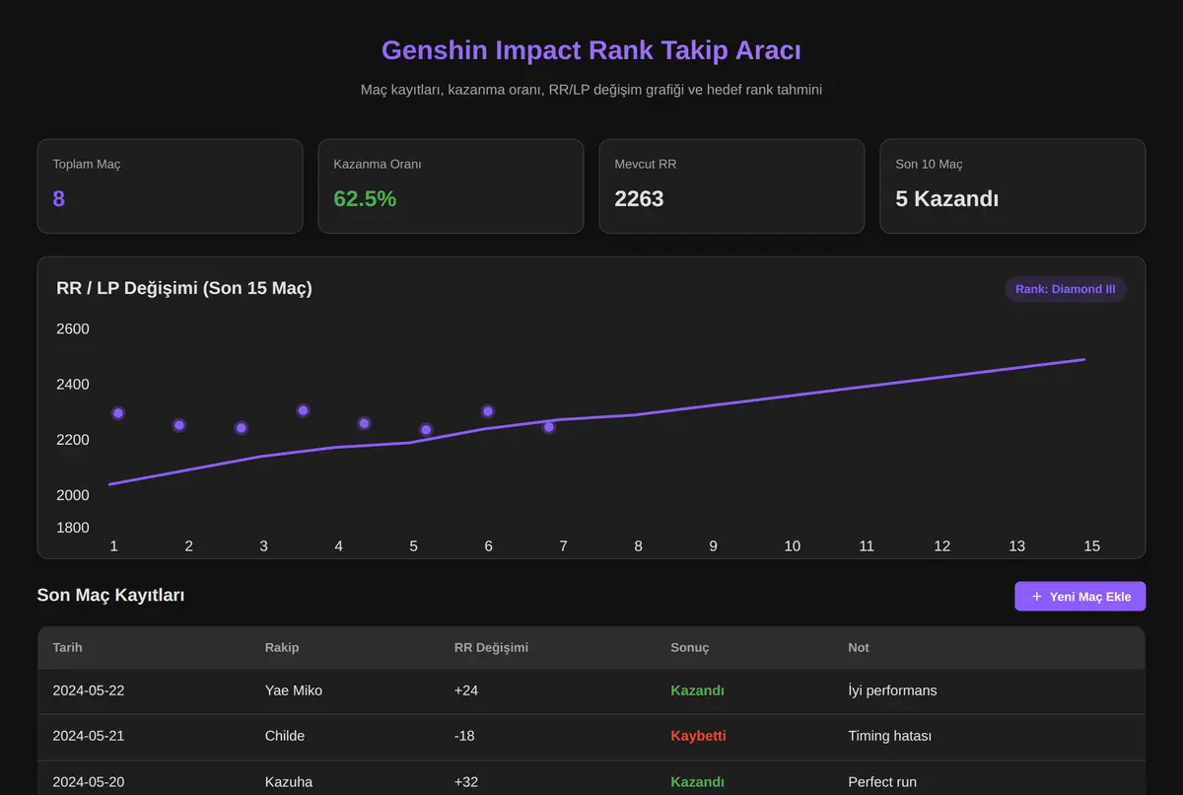Select the data point left of axis label 7
The height and width of the screenshot is (795, 1183).
click(549, 427)
